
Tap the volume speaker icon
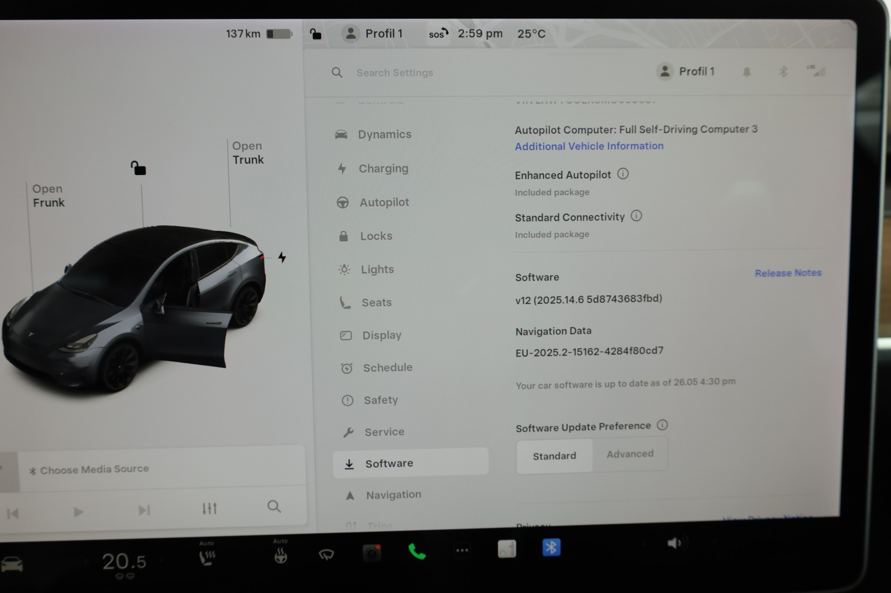click(674, 543)
